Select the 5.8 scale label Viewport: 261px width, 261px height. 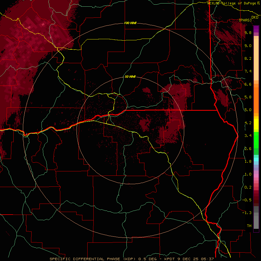click(x=248, y=97)
